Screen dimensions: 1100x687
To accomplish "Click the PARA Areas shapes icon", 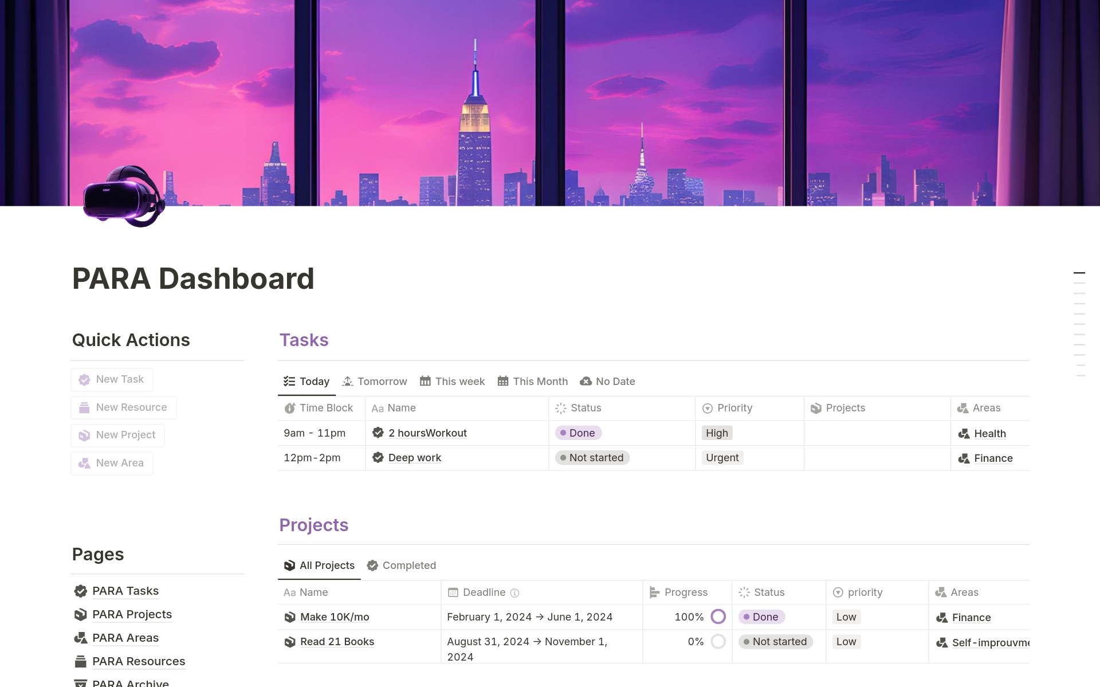I will tap(81, 638).
